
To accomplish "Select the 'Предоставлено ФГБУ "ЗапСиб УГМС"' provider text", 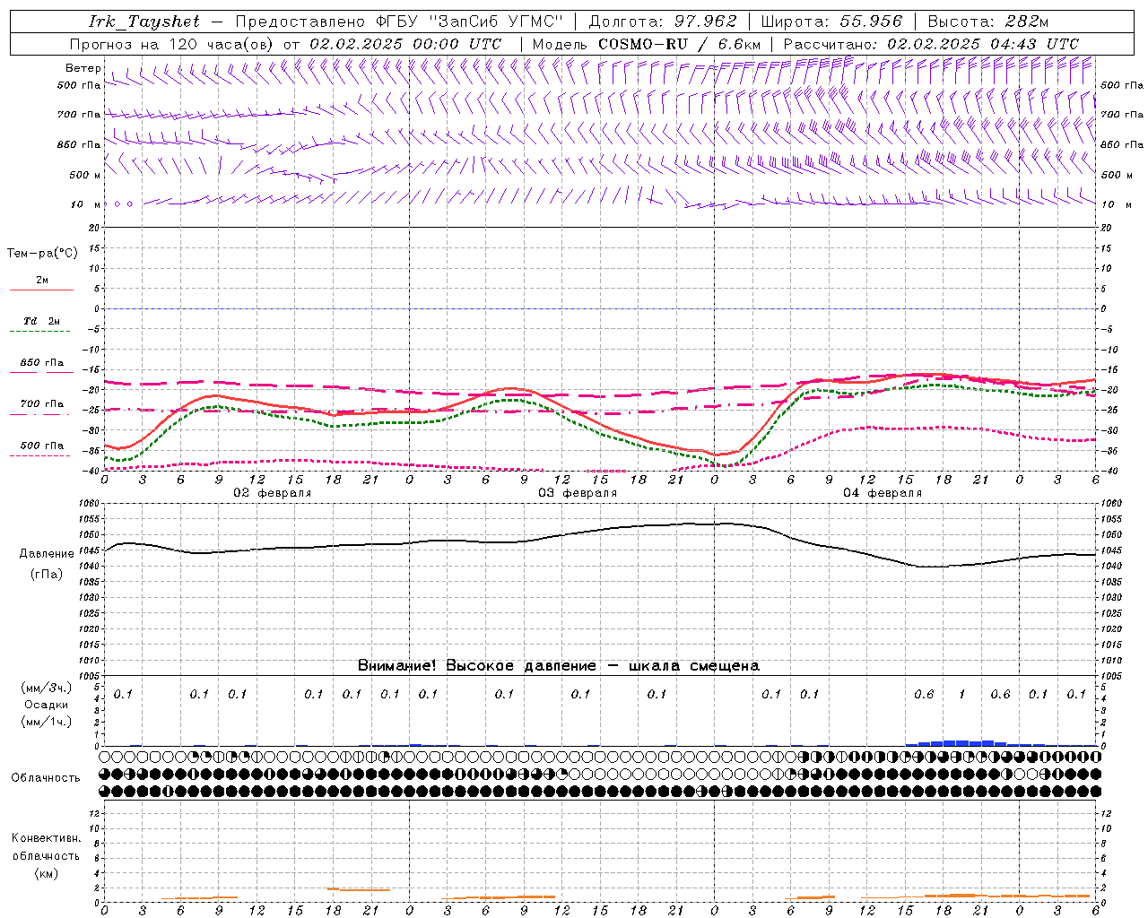I will pos(398,22).
